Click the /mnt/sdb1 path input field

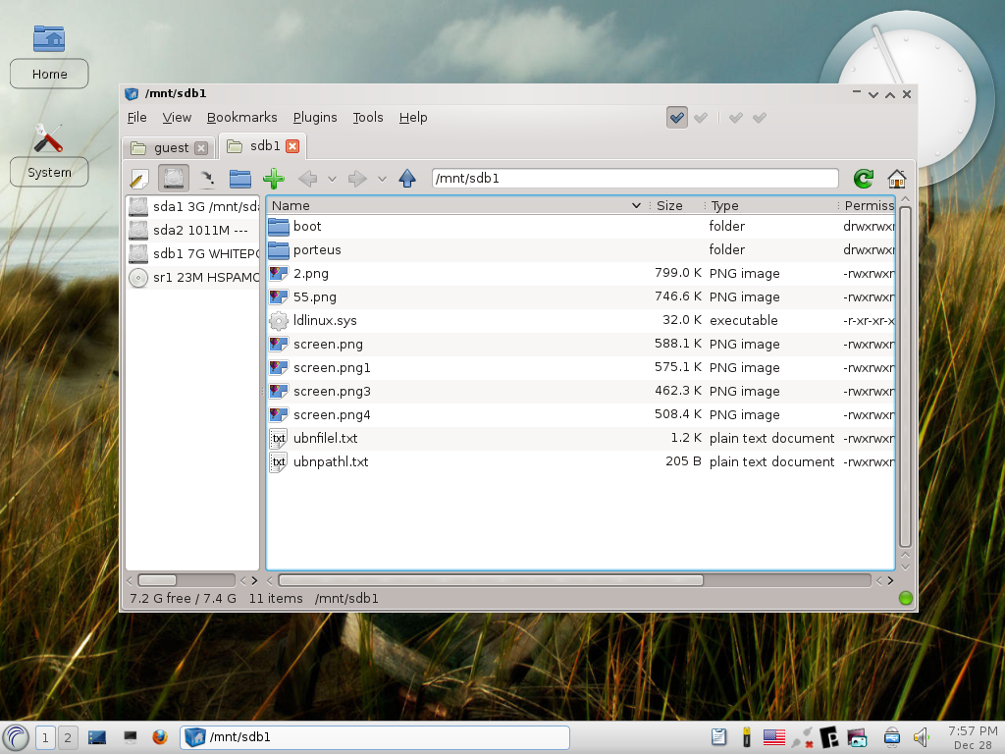pos(635,179)
